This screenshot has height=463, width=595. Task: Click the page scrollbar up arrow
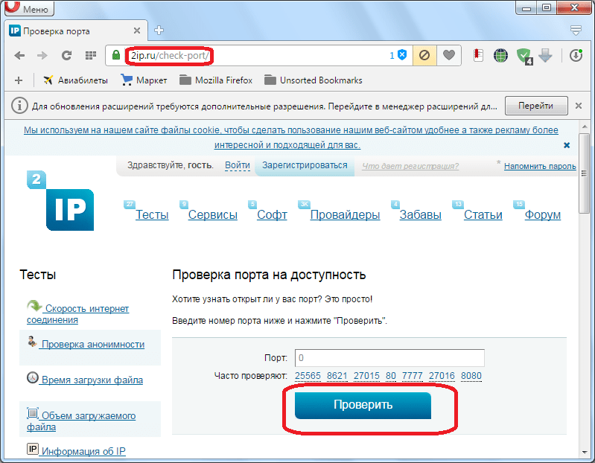point(585,127)
